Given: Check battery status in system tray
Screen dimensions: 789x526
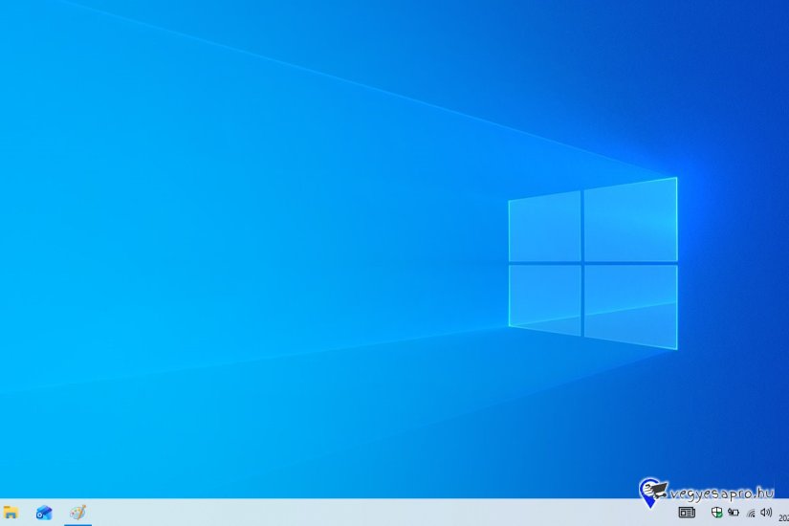Looking at the screenshot, I should [x=734, y=513].
